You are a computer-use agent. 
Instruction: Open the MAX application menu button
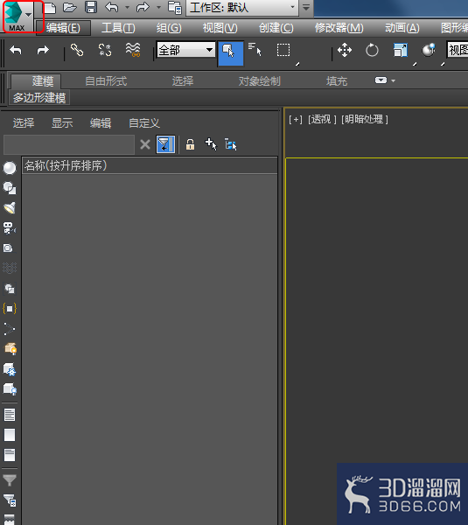[x=17, y=16]
